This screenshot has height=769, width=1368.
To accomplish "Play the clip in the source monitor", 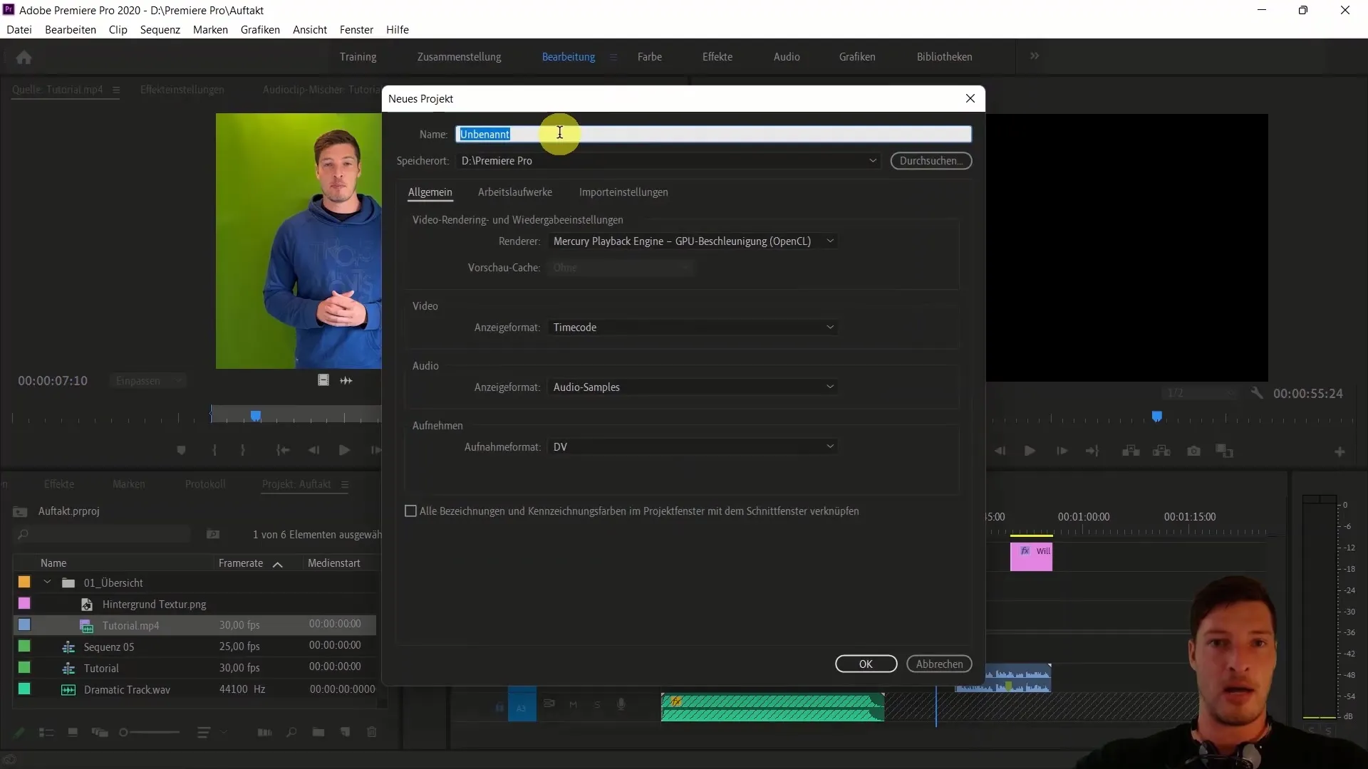I will pyautogui.click(x=344, y=450).
